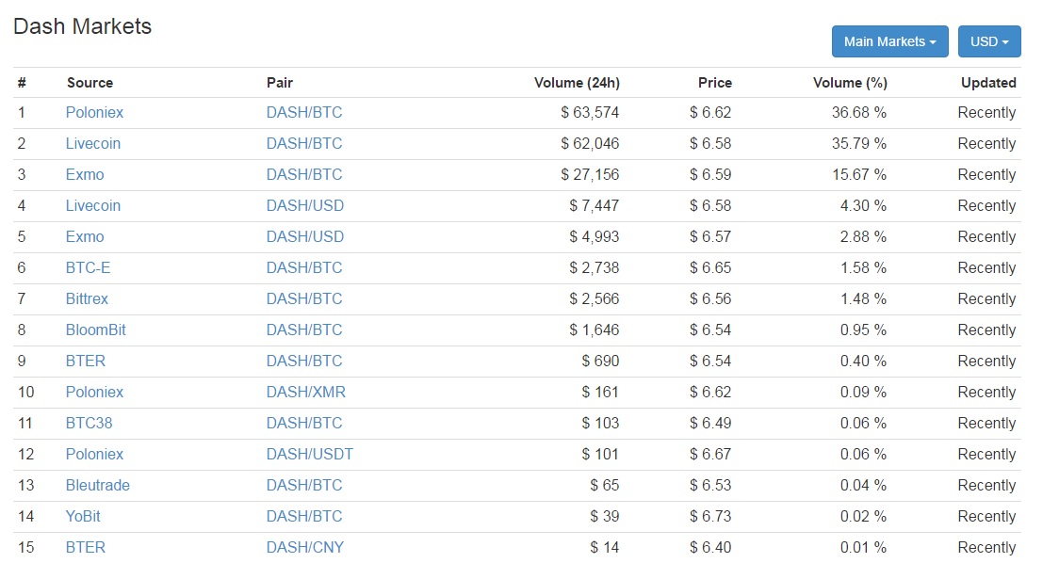Select the $ 6.67 price cell
The height and width of the screenshot is (563, 1043).
point(710,455)
